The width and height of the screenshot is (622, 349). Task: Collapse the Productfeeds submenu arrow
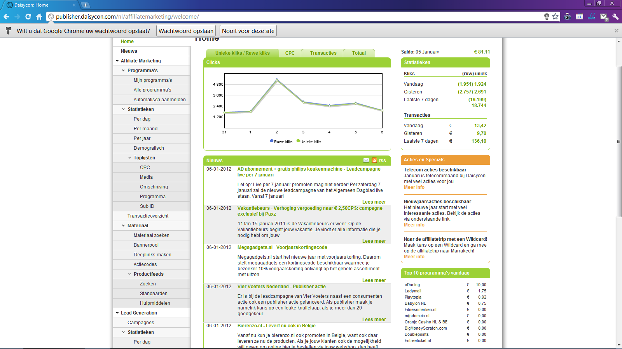tap(130, 274)
